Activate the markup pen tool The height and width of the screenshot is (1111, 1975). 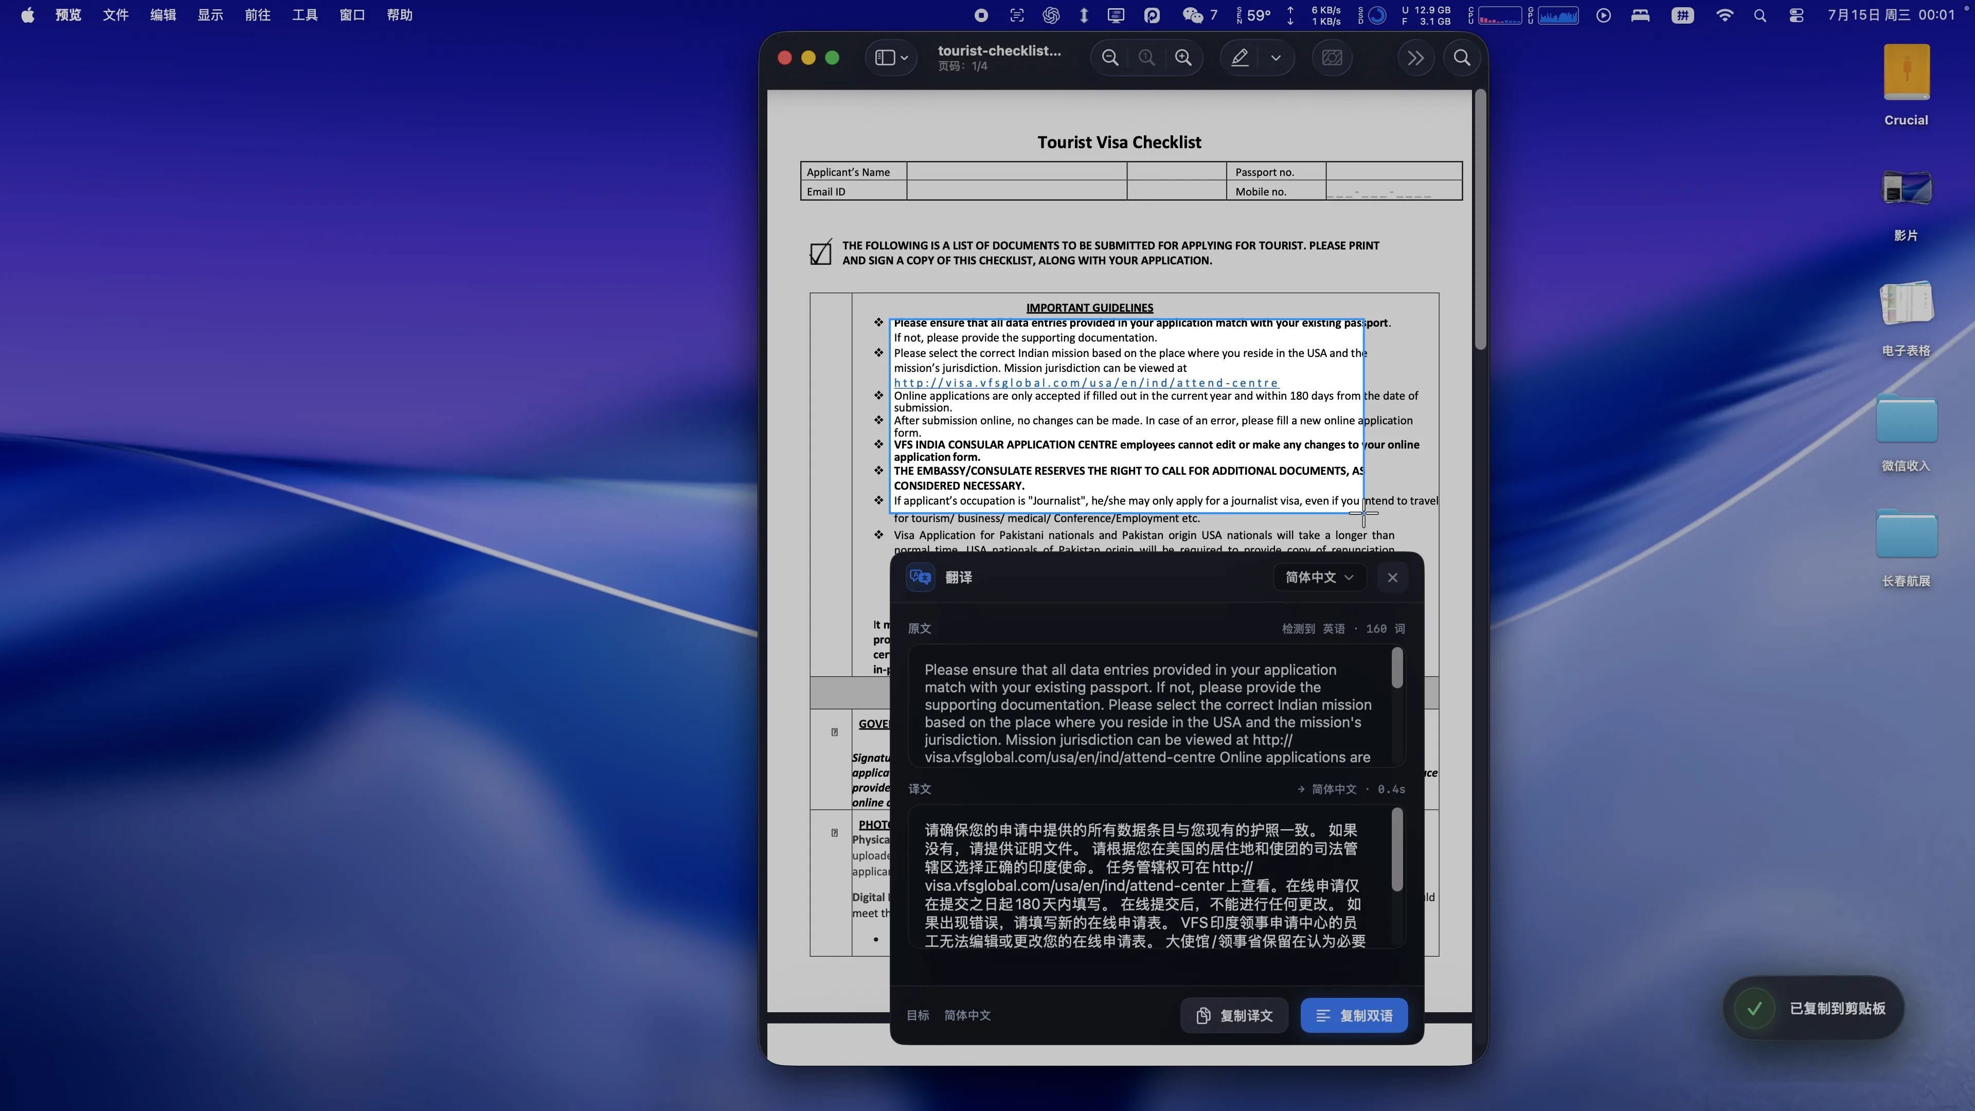pos(1240,58)
